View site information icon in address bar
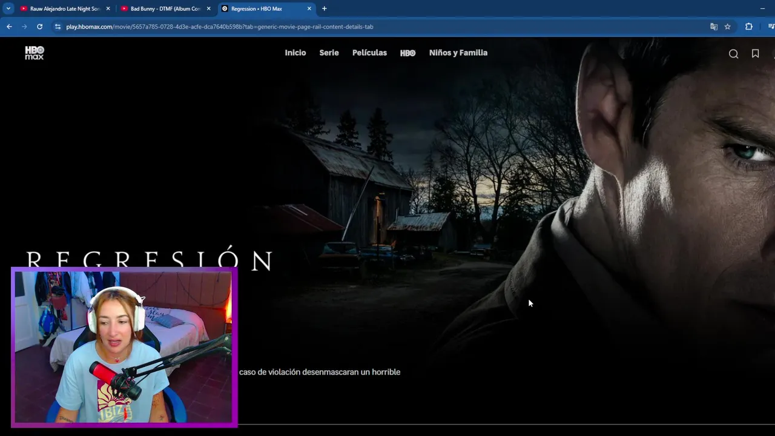Viewport: 775px width, 436px height. [58, 27]
